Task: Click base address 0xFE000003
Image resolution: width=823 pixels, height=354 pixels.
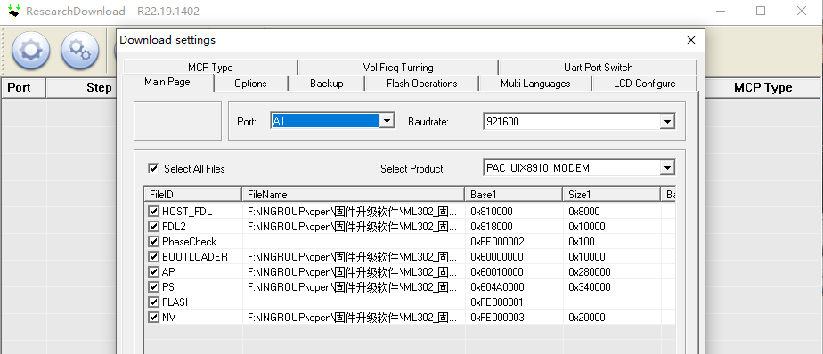Action: [497, 318]
